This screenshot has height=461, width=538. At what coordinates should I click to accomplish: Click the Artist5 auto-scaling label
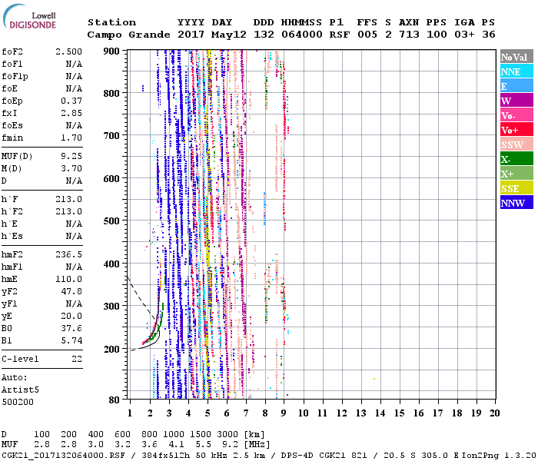(x=19, y=390)
